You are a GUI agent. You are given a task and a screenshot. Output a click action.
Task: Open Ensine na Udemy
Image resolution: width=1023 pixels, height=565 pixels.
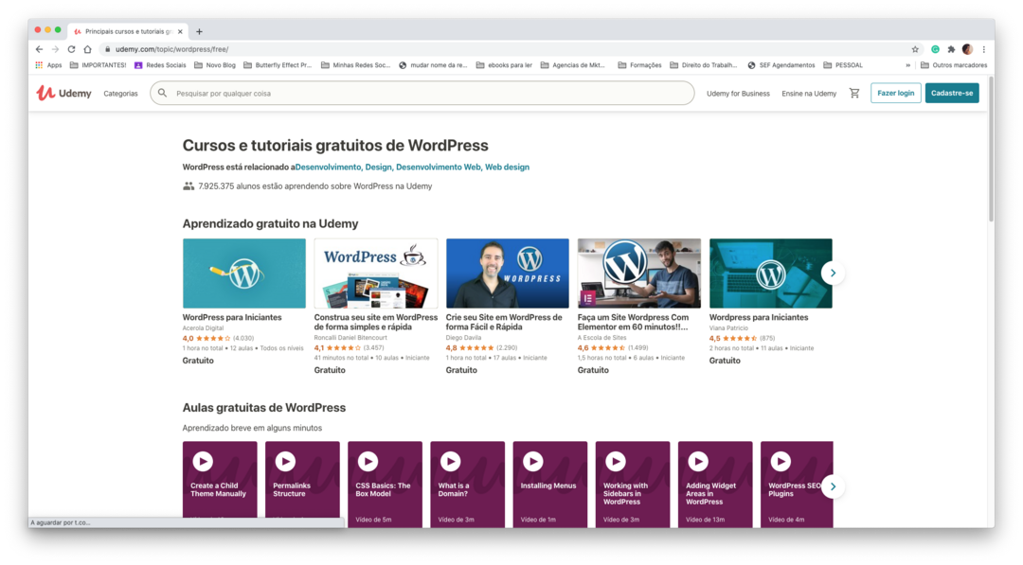point(809,93)
